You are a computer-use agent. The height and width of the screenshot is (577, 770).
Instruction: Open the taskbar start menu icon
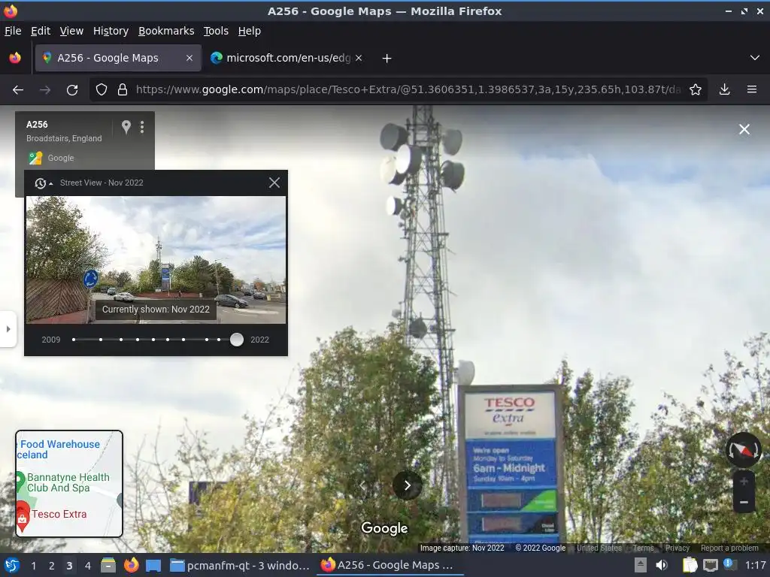[x=12, y=565]
